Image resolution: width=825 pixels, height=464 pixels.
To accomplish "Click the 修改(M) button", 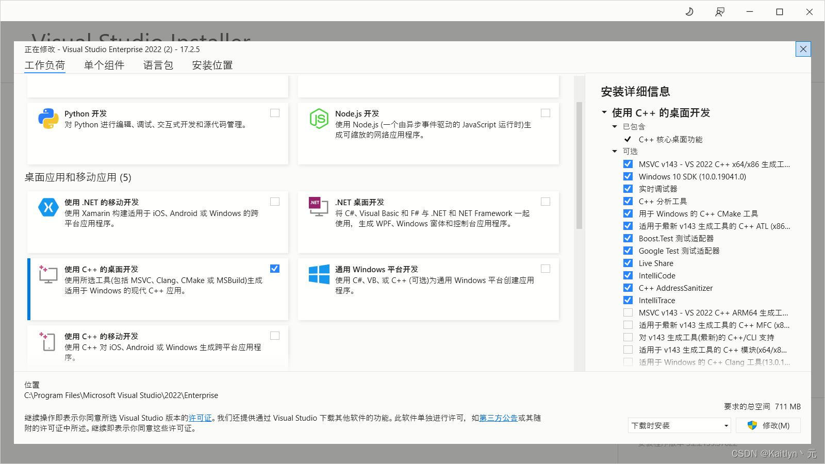I will [768, 425].
